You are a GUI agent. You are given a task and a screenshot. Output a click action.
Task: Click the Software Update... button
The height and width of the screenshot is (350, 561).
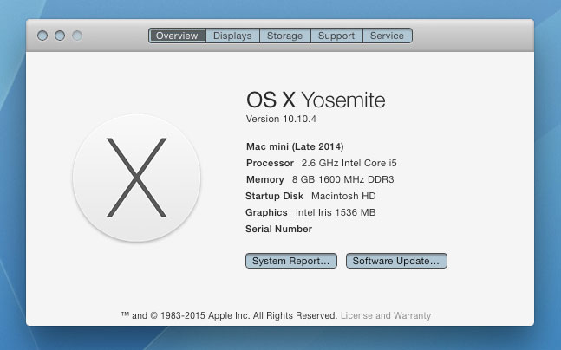(x=396, y=261)
